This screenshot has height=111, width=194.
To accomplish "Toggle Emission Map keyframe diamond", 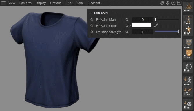I will coord(92,20).
